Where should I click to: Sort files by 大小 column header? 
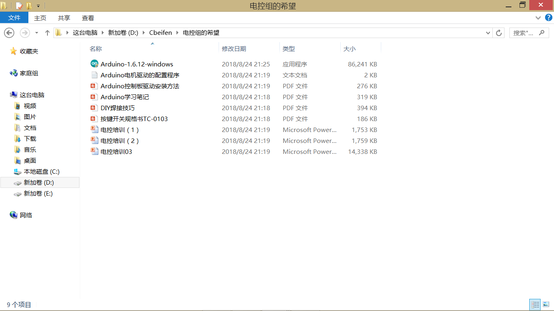point(350,49)
